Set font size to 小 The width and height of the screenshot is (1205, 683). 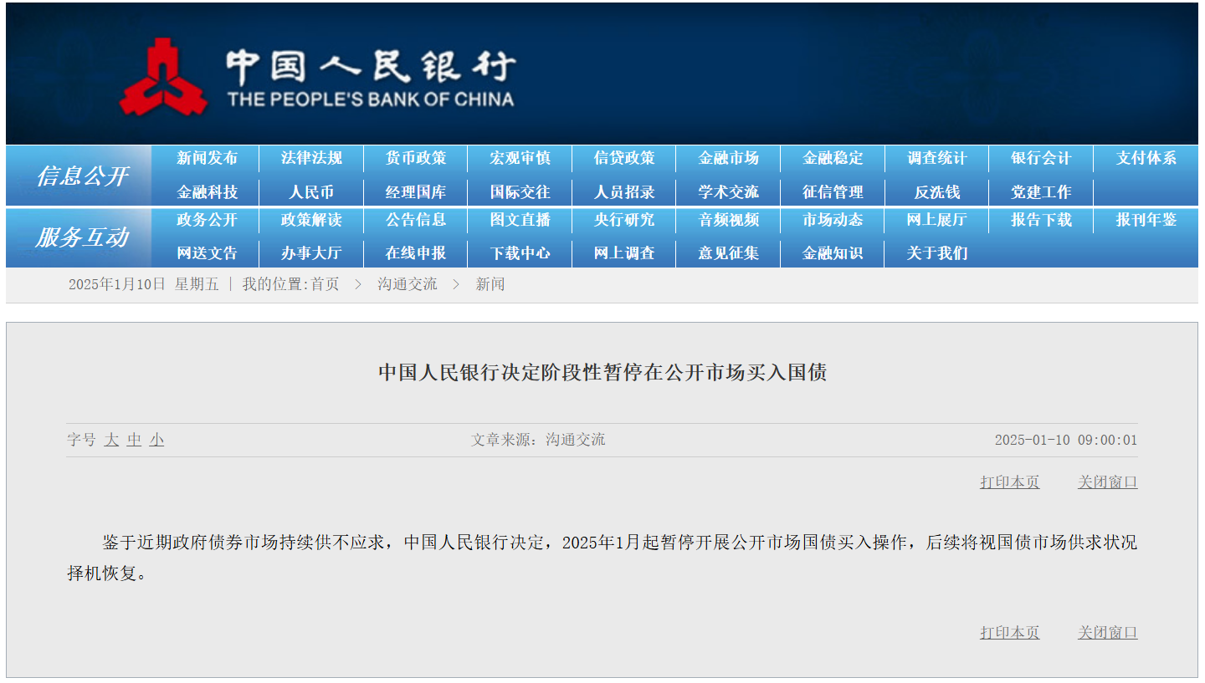coord(156,440)
